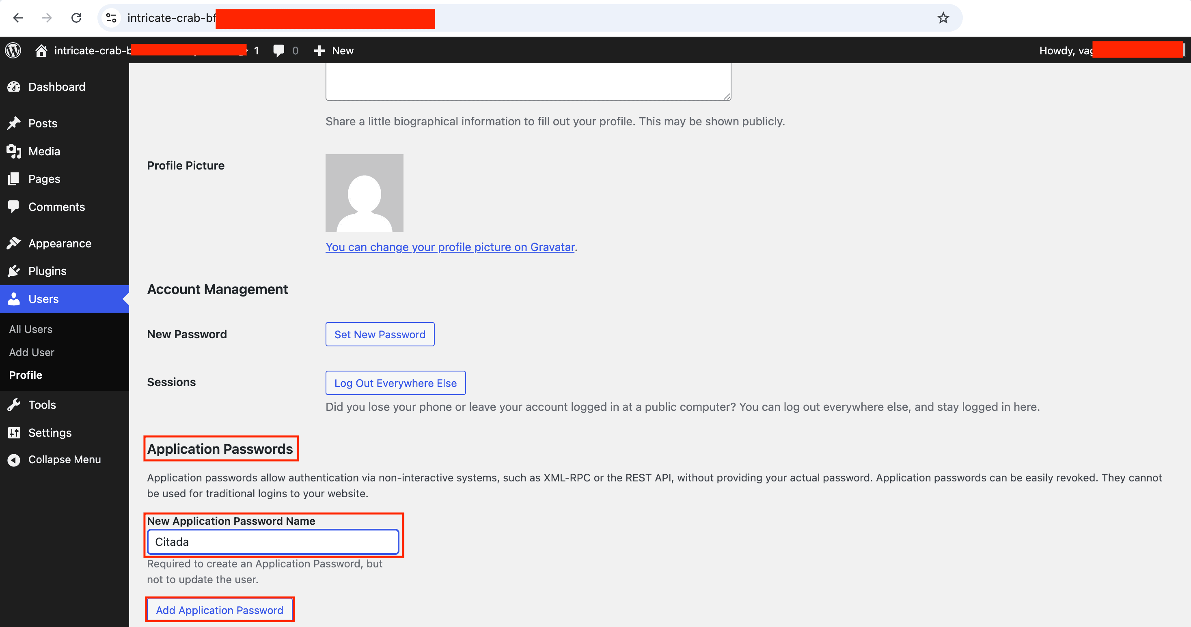Click the New Application Password Name label

pos(231,521)
